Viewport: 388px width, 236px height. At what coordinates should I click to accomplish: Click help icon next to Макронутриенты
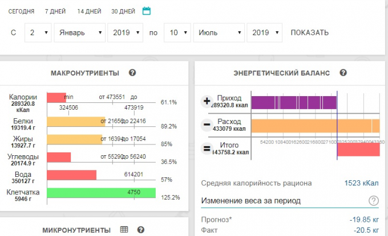tap(132, 73)
